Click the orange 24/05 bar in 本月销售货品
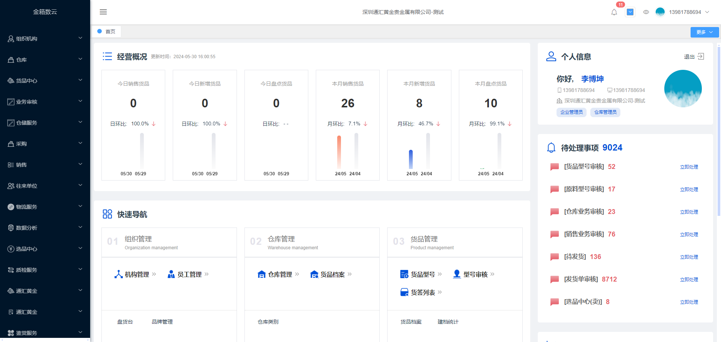This screenshot has height=342, width=721. 339,152
